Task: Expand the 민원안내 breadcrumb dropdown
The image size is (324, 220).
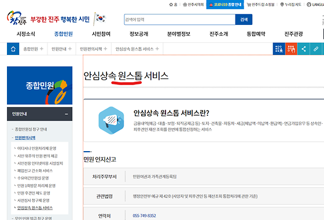Action: (x=61, y=49)
